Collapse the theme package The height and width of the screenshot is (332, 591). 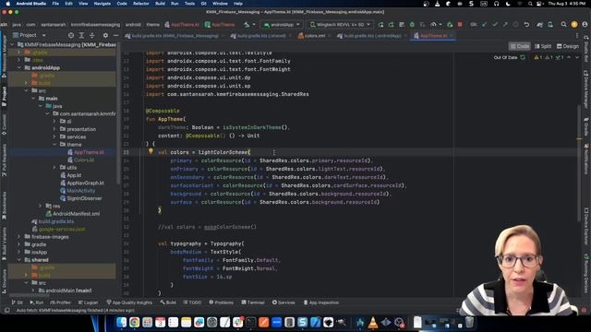(54, 145)
